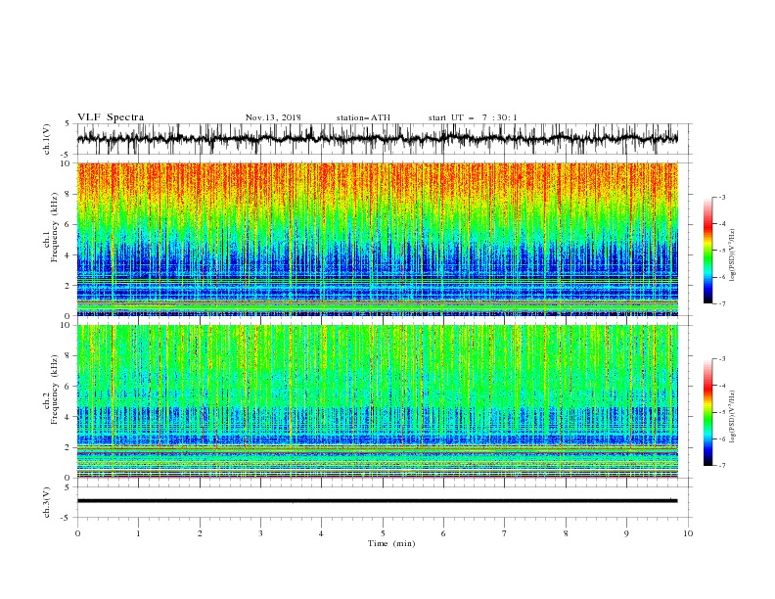Click time axis tick label "3"

click(x=260, y=533)
